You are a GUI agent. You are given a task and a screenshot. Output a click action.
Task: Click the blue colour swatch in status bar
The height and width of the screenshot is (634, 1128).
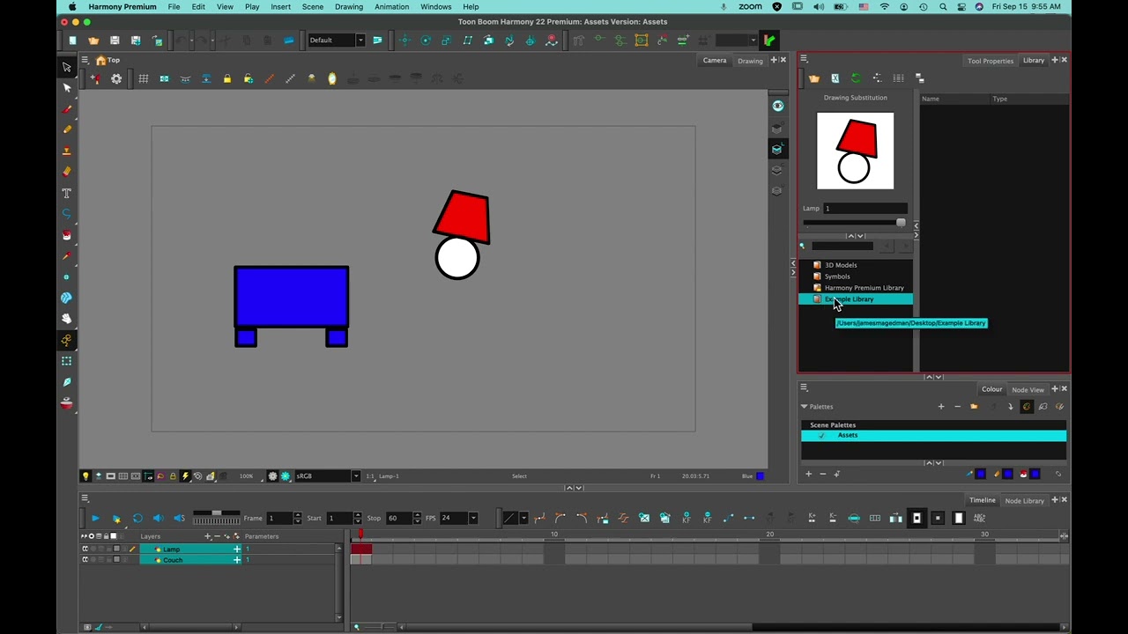click(761, 476)
